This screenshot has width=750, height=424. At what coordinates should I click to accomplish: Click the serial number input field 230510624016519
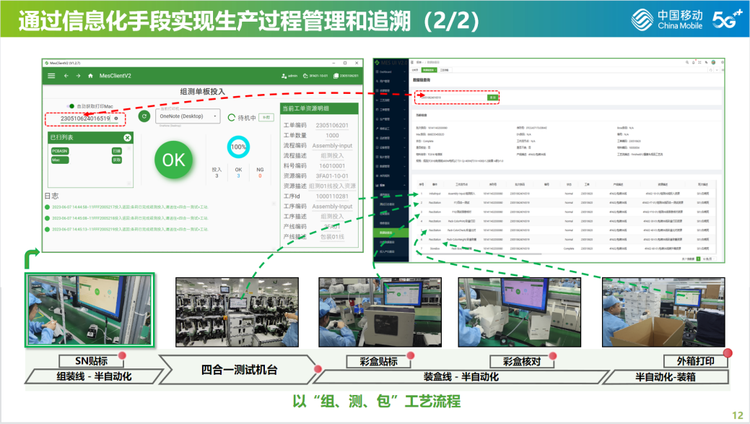pyautogui.click(x=79, y=118)
